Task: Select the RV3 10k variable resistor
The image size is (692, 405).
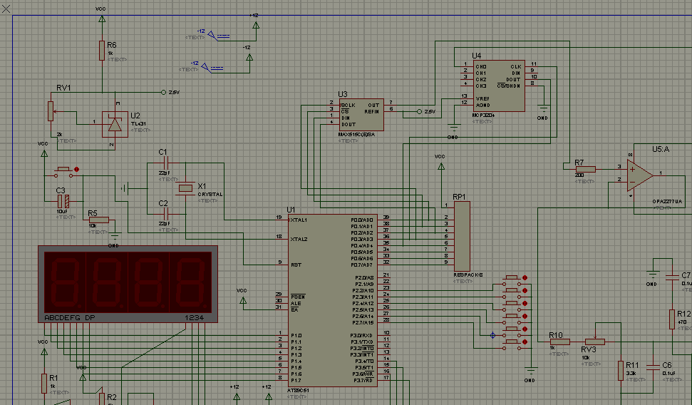Action: coord(595,342)
